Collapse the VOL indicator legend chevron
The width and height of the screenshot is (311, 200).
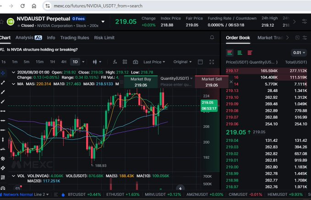[x=13, y=176]
